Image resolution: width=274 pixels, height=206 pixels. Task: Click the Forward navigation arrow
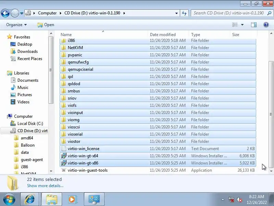tap(15, 13)
